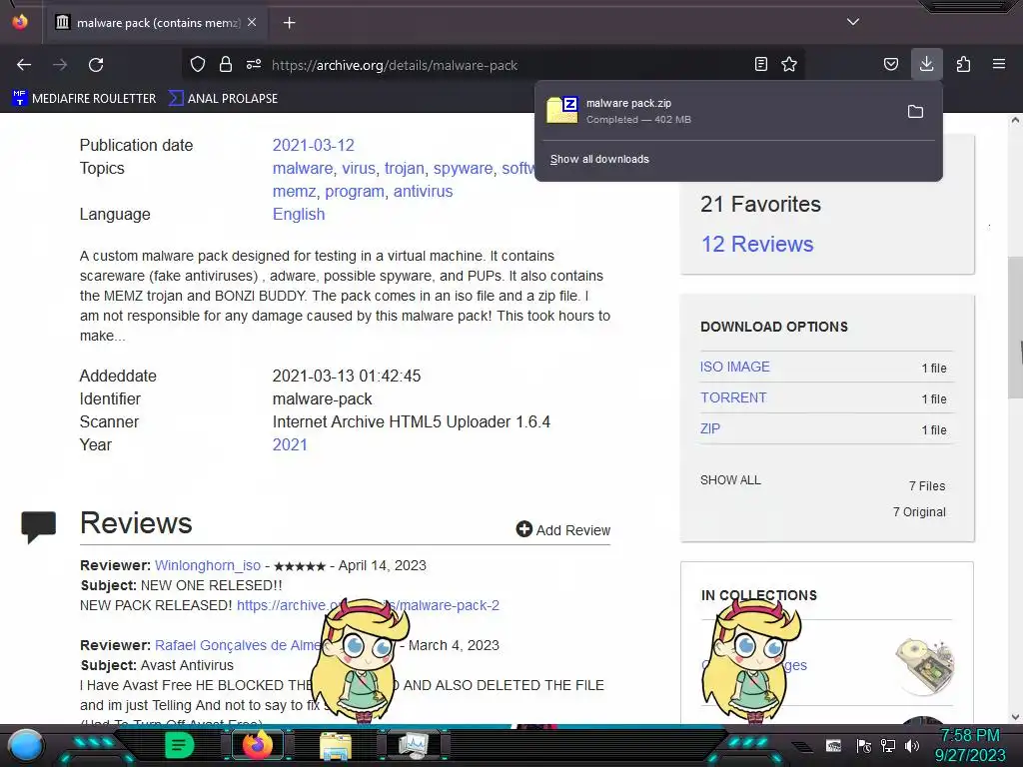Click 21 Favorites count

760,204
